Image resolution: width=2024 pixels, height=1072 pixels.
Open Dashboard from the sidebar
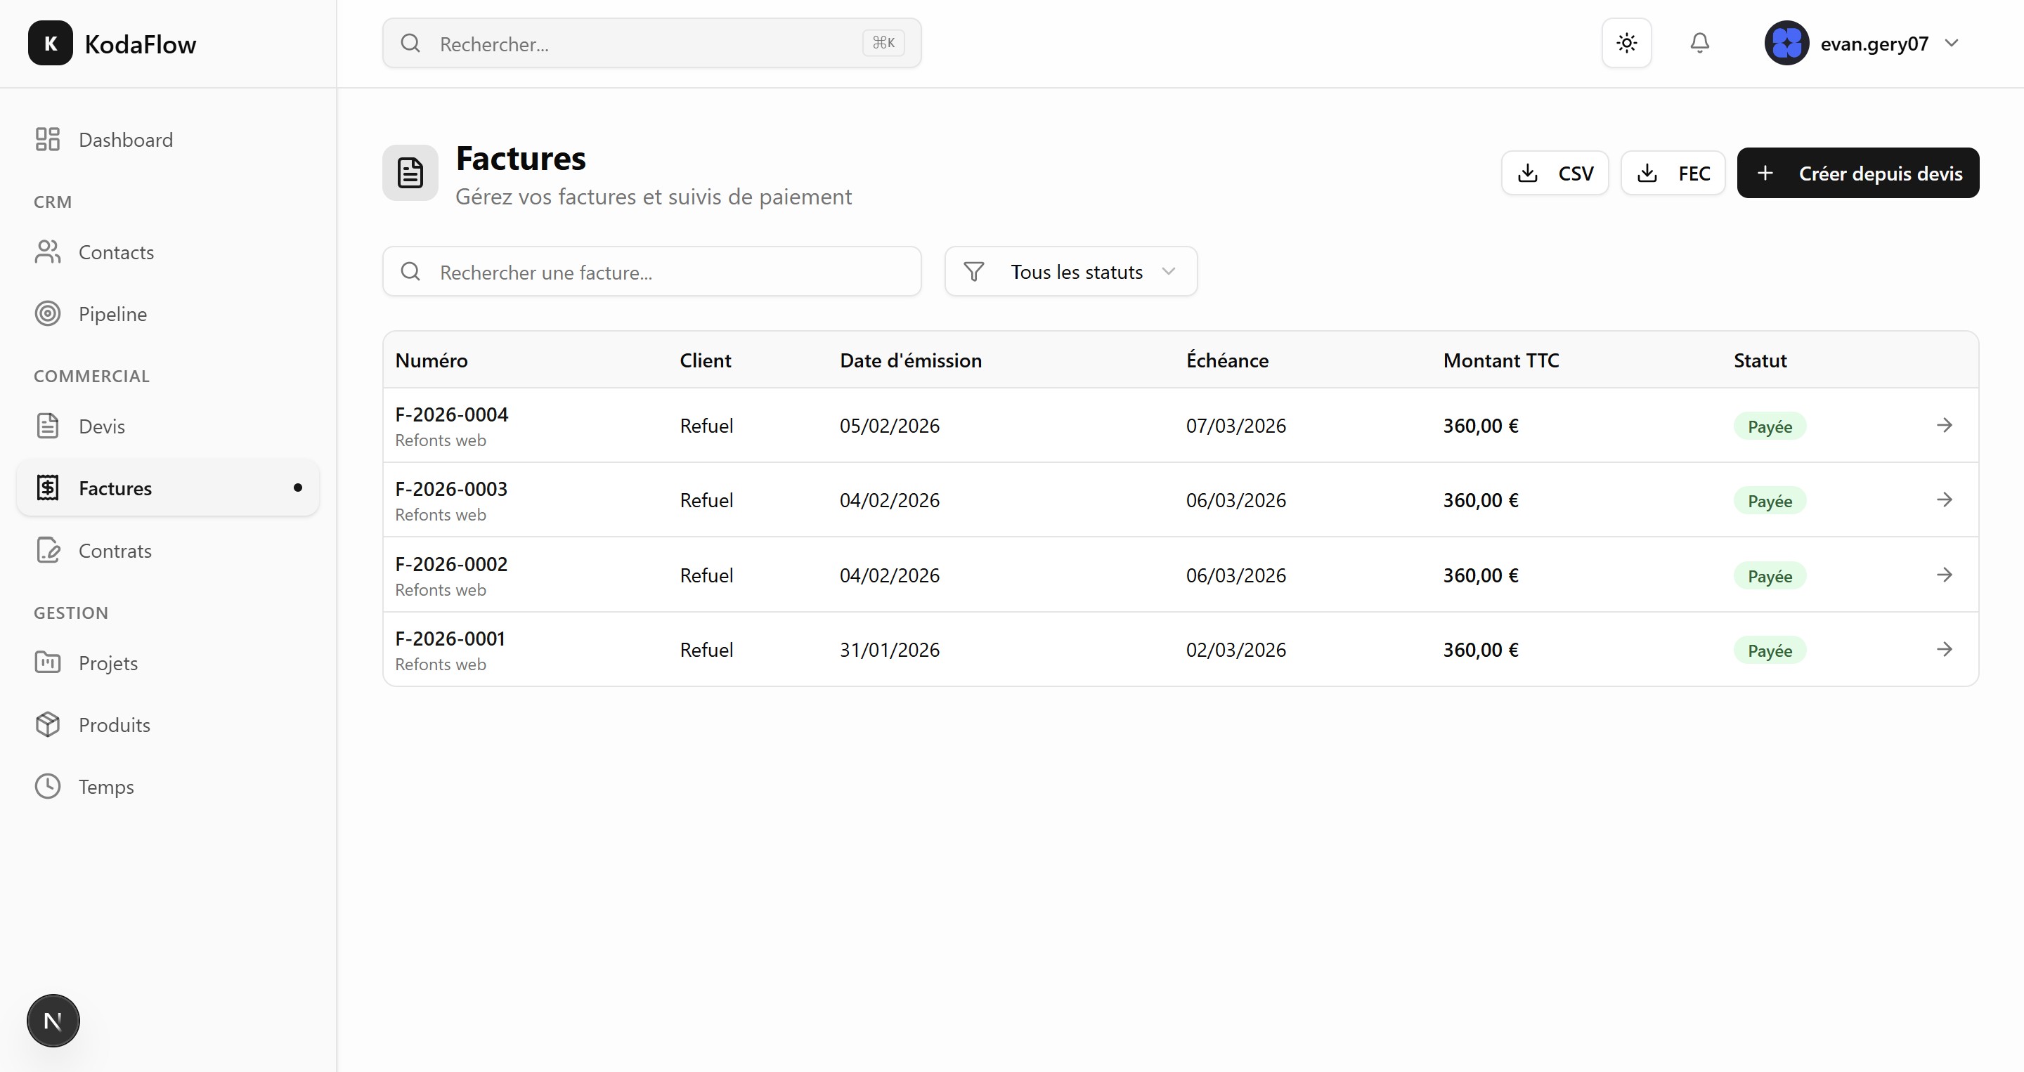pos(125,140)
